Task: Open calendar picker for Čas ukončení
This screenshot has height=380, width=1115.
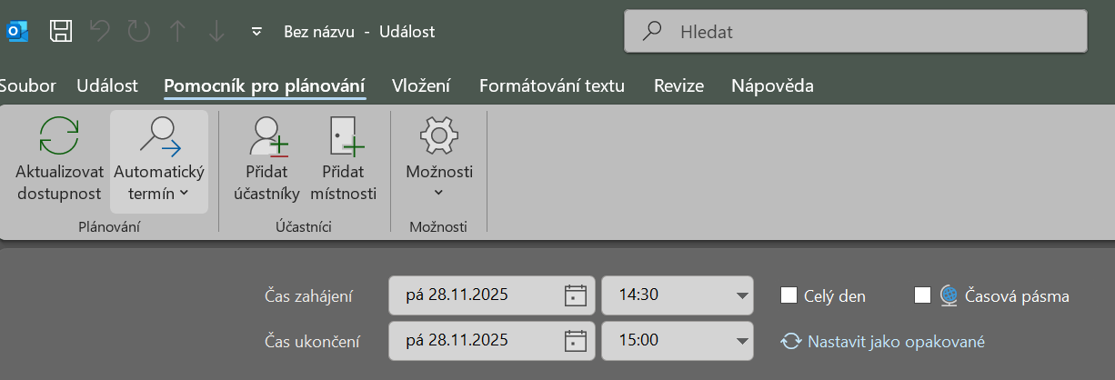Action: [x=575, y=342]
